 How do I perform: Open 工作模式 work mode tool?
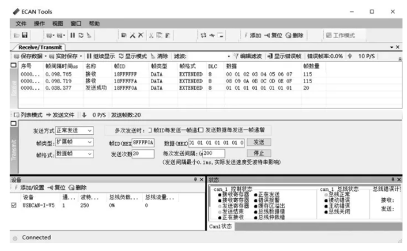(x=341, y=35)
